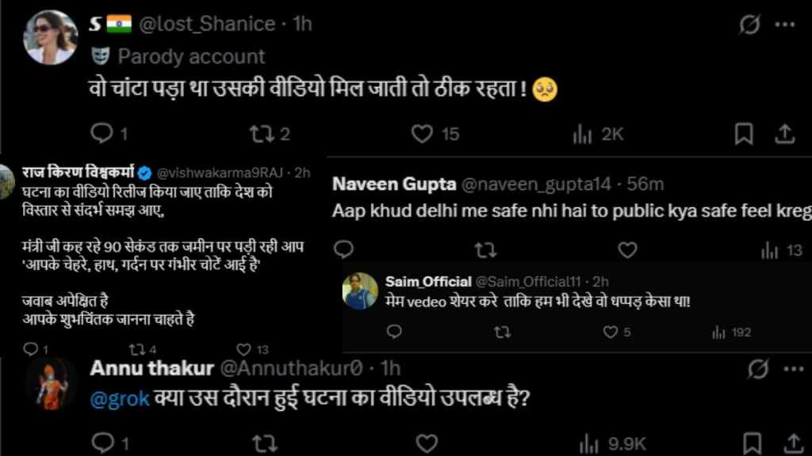View analytics showing 2K views
Viewport: 812px width, 456px height.
(584, 134)
